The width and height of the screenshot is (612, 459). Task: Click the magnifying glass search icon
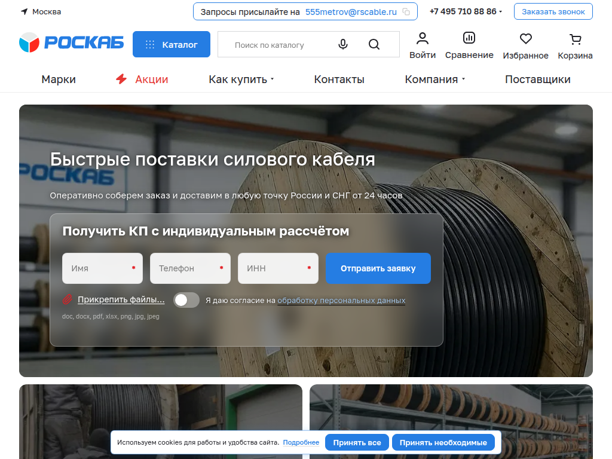[x=374, y=44]
